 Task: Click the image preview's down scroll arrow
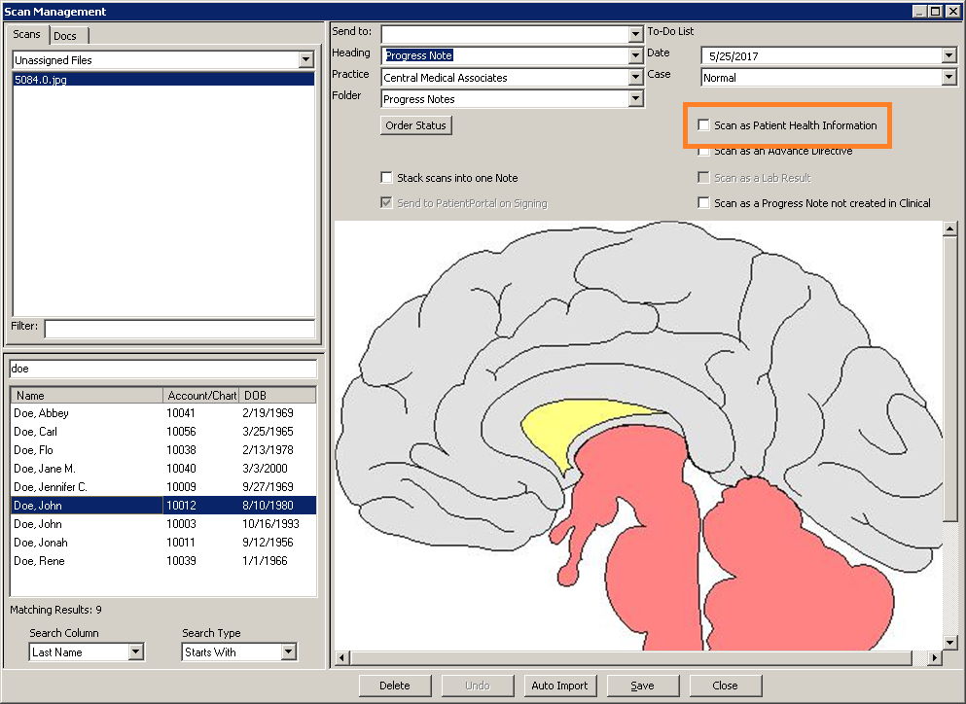[x=950, y=642]
